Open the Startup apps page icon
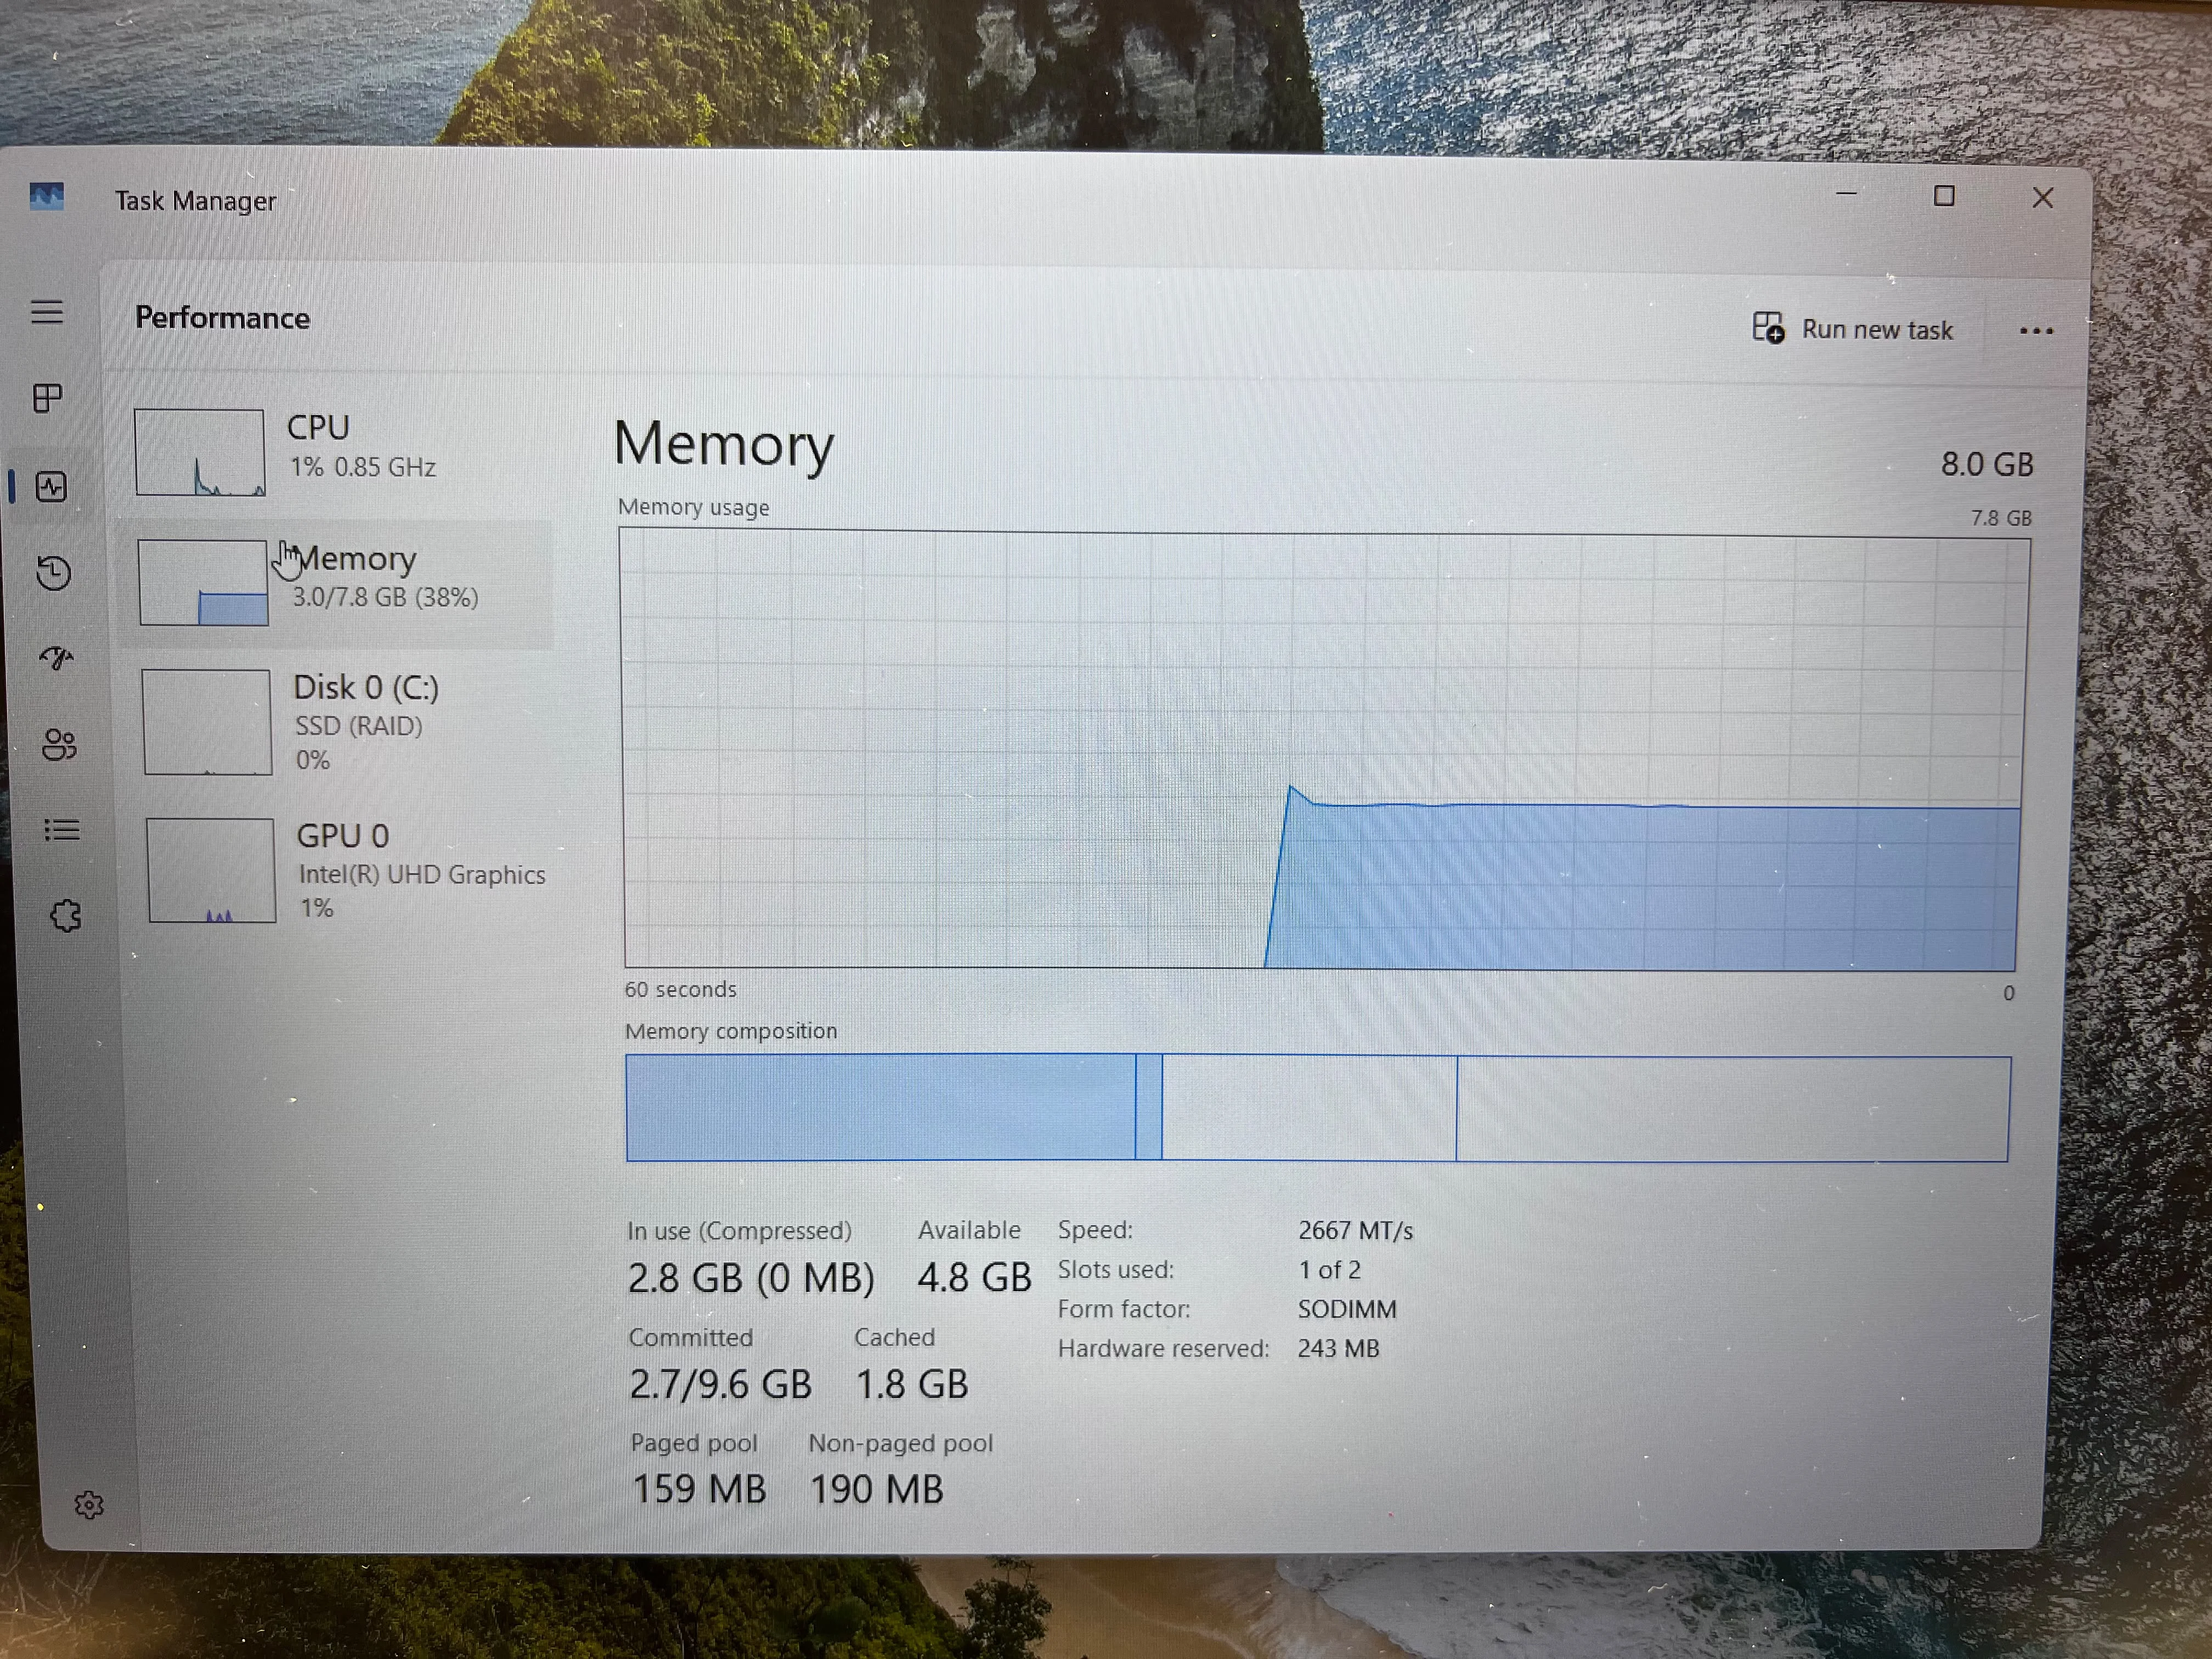The height and width of the screenshot is (1659, 2212). coord(57,658)
